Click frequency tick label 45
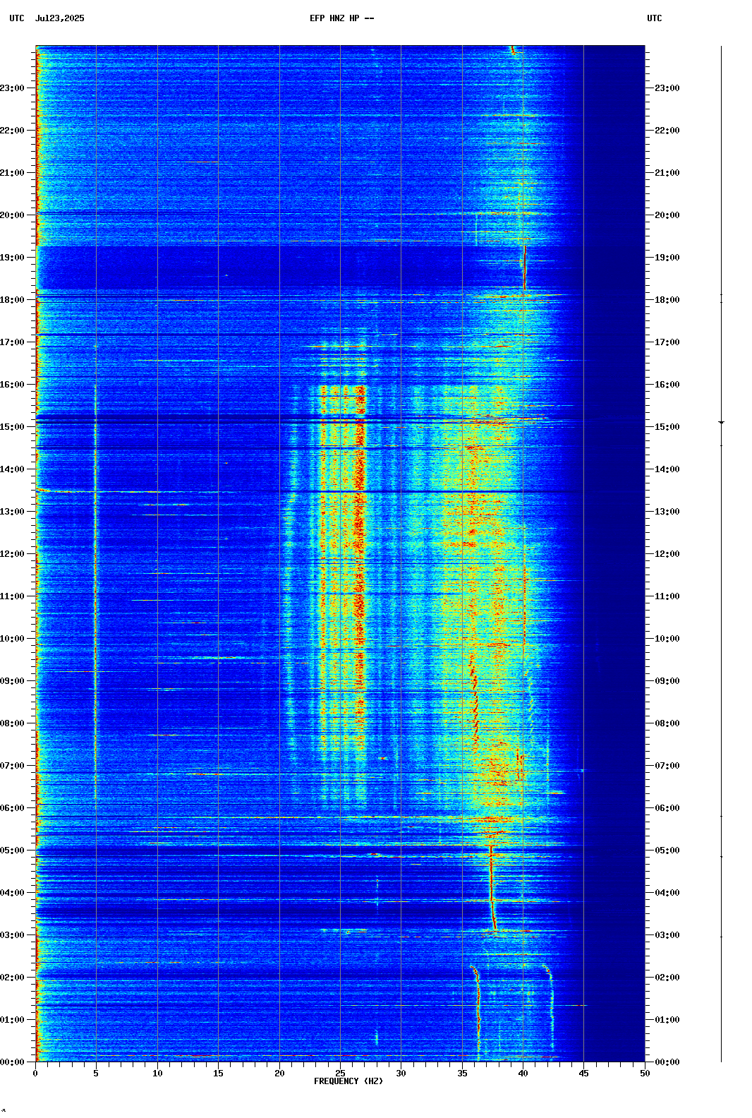Image resolution: width=752 pixels, height=1118 pixels. (583, 1074)
